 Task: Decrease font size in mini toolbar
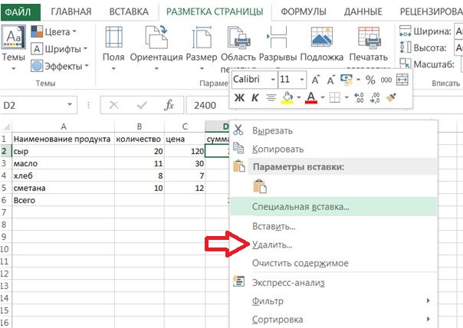(330, 80)
